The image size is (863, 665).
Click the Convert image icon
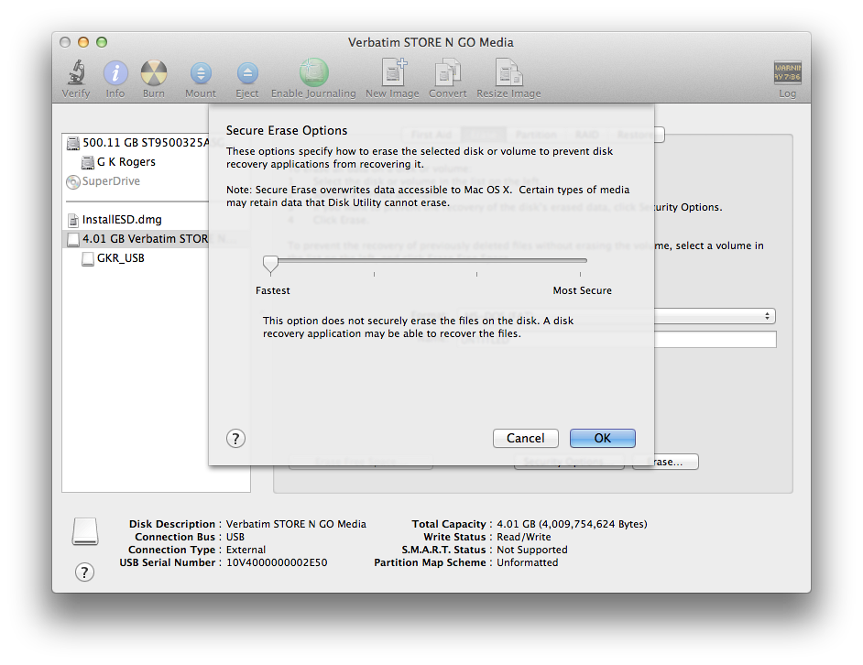(x=447, y=72)
